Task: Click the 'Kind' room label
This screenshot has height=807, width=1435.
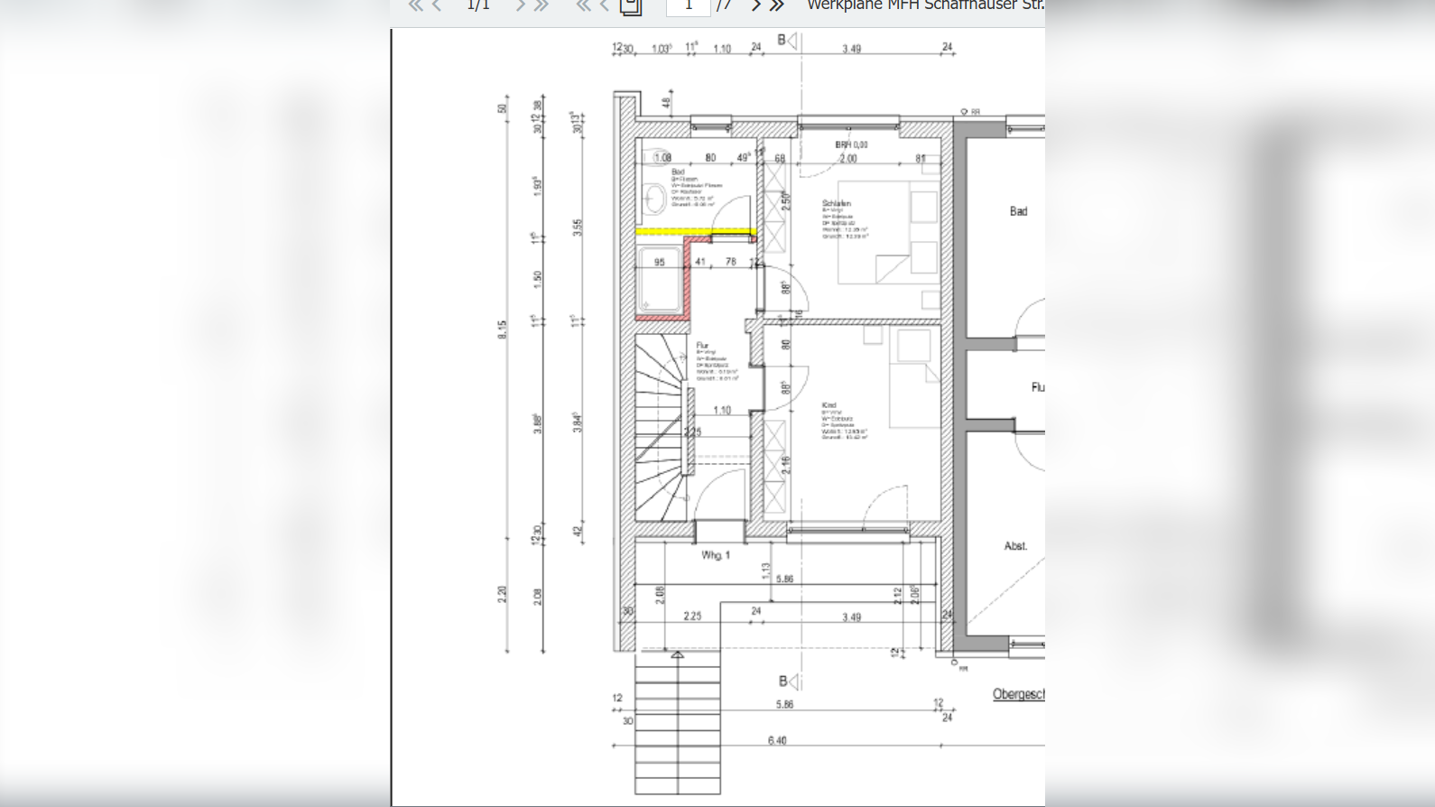Action: 829,405
